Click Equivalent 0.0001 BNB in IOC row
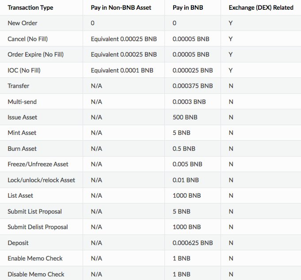 click(x=122, y=70)
